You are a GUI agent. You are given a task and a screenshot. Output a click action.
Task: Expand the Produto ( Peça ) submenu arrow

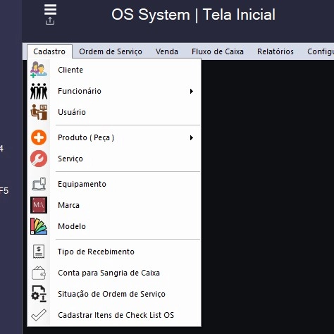click(192, 137)
